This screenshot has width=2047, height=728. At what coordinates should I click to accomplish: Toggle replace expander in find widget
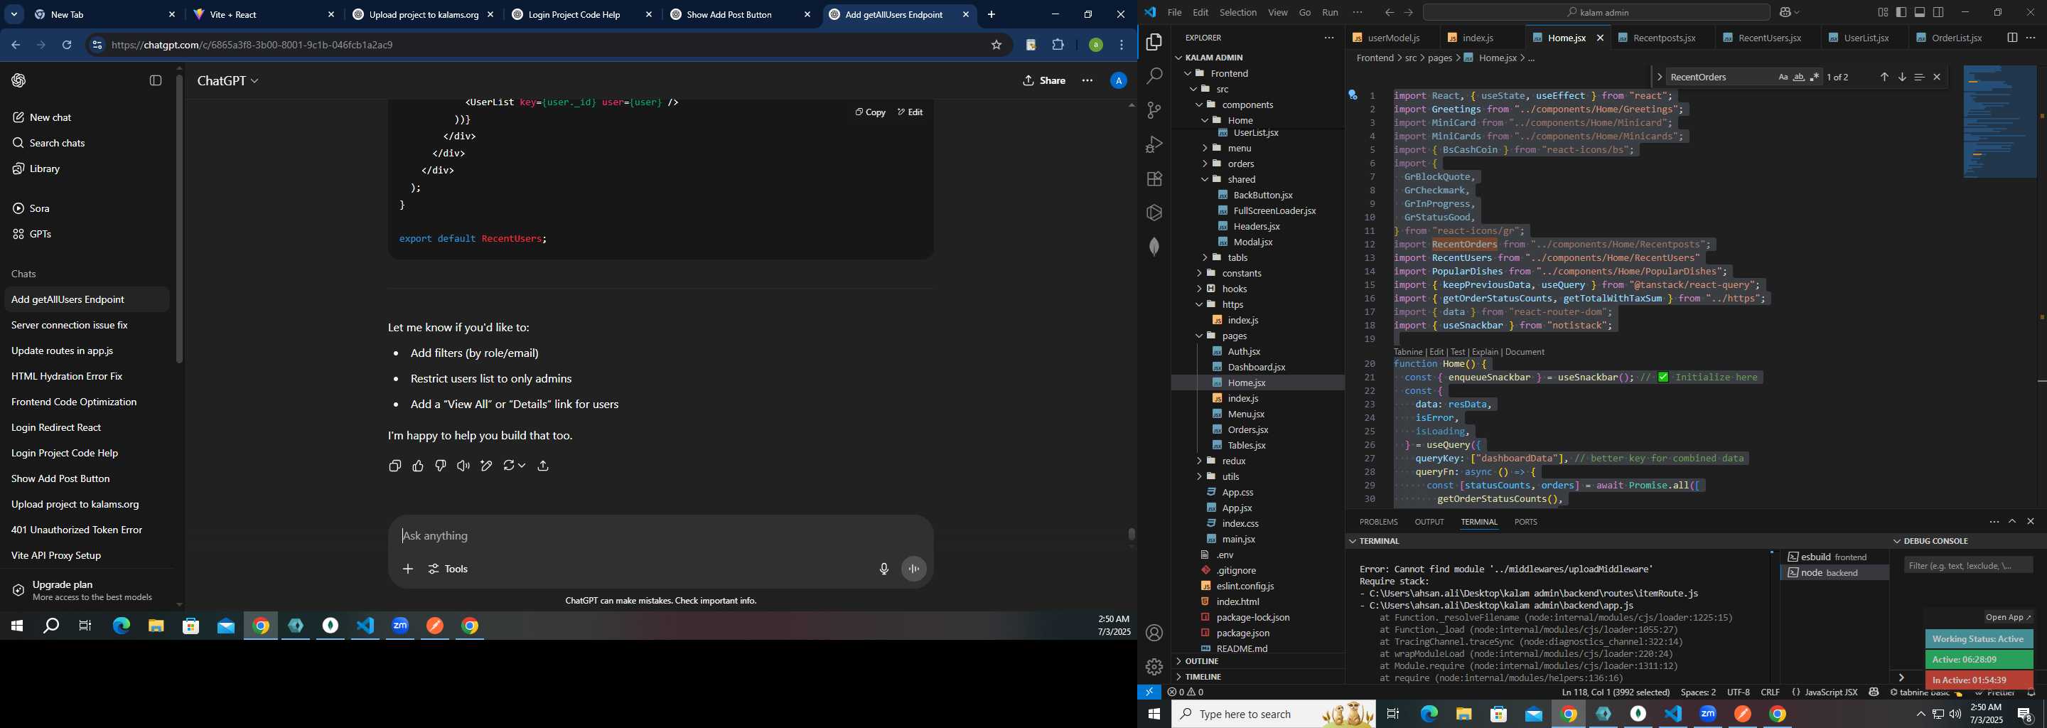[x=1658, y=77]
